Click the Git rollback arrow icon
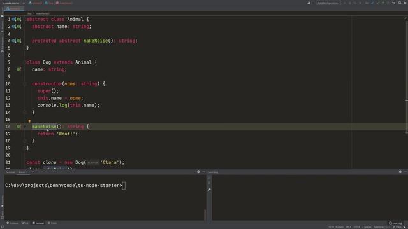Viewport: 408px width, 229px height. click(x=393, y=3)
